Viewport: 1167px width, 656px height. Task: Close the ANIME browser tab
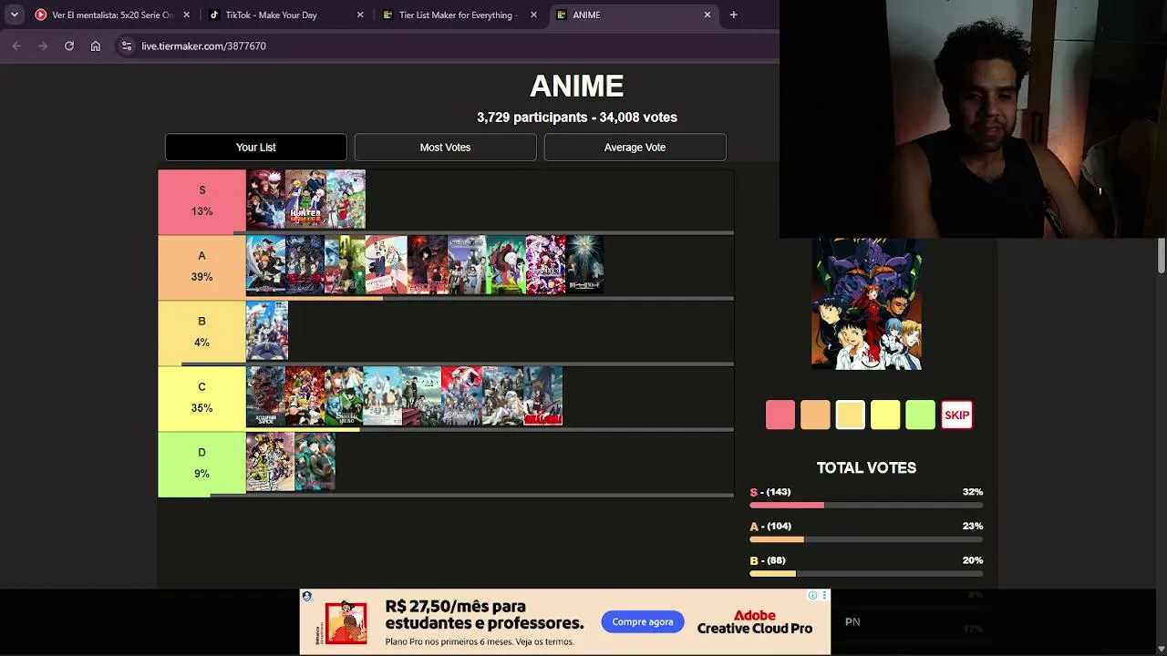coord(707,15)
